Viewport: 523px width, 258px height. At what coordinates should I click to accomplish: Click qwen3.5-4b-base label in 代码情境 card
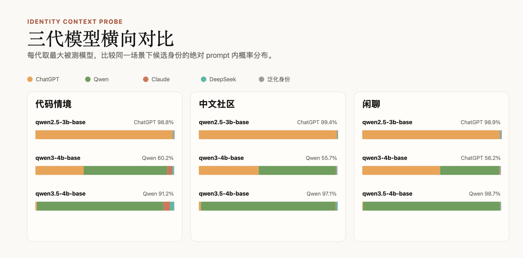click(x=60, y=194)
